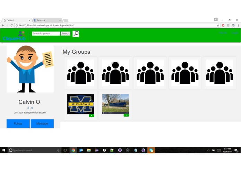Close the Facebook tab
The image size is (241, 171).
click(x=60, y=20)
